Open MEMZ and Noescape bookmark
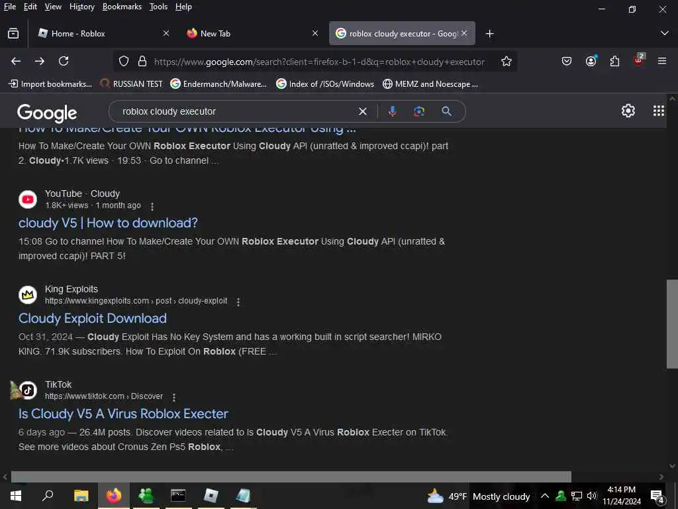678x509 pixels. [430, 84]
